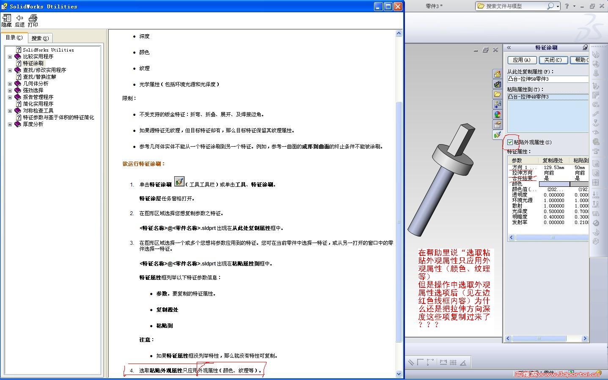Viewport: 608px width, 380px height.
Task: Click right arrow of 特征涂刷 panel bottom scrollbar
Action: pos(585,339)
